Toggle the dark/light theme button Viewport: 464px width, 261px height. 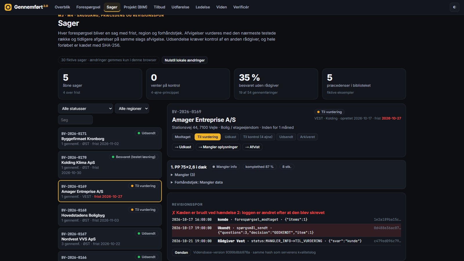click(x=454, y=7)
